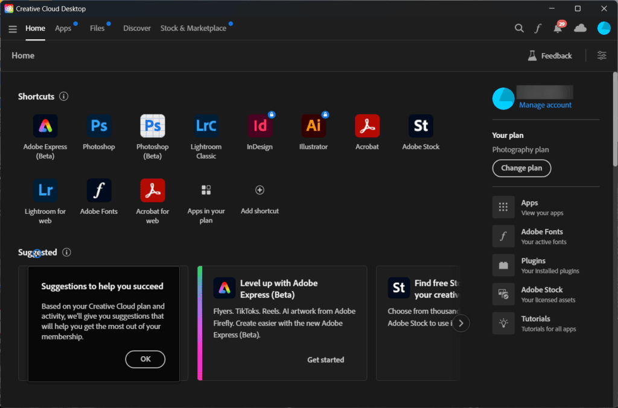Launch Acrobat from the shortcuts row
Image resolution: width=618 pixels, height=408 pixels.
click(x=367, y=126)
